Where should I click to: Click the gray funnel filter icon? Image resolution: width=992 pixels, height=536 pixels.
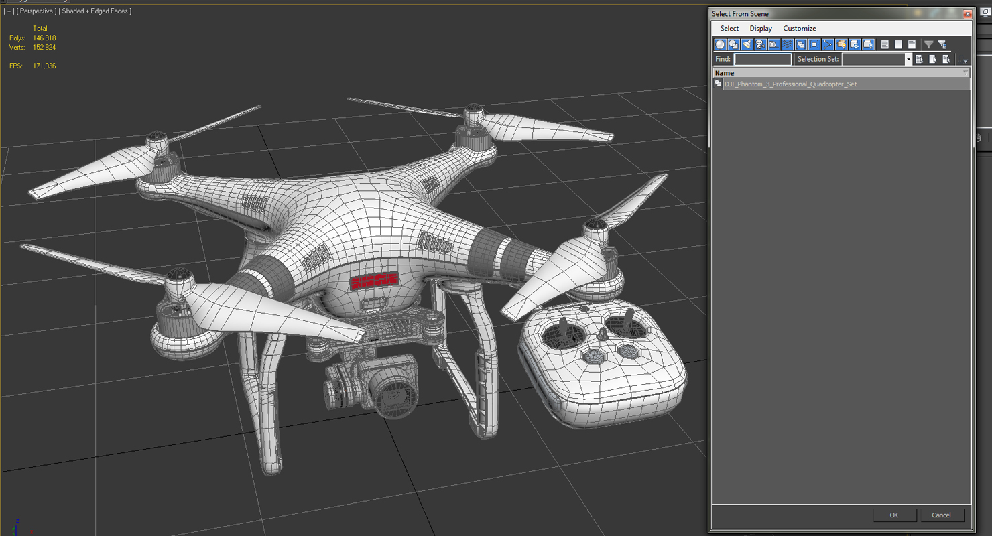928,44
